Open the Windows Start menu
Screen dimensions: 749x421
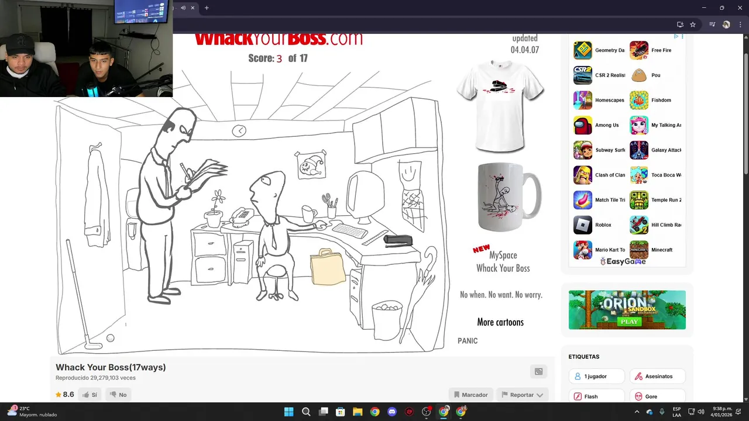click(x=289, y=412)
